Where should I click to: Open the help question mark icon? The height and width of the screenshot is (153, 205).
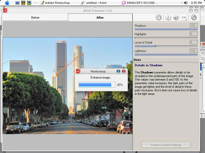tap(176, 18)
